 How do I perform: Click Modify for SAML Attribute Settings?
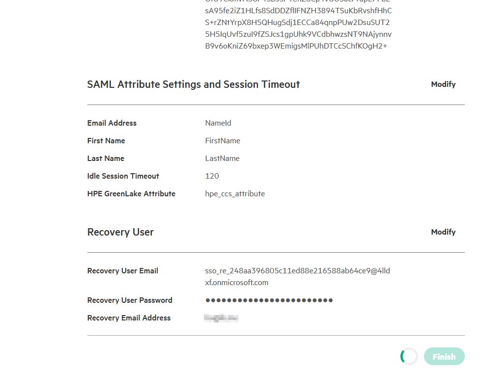tap(443, 84)
